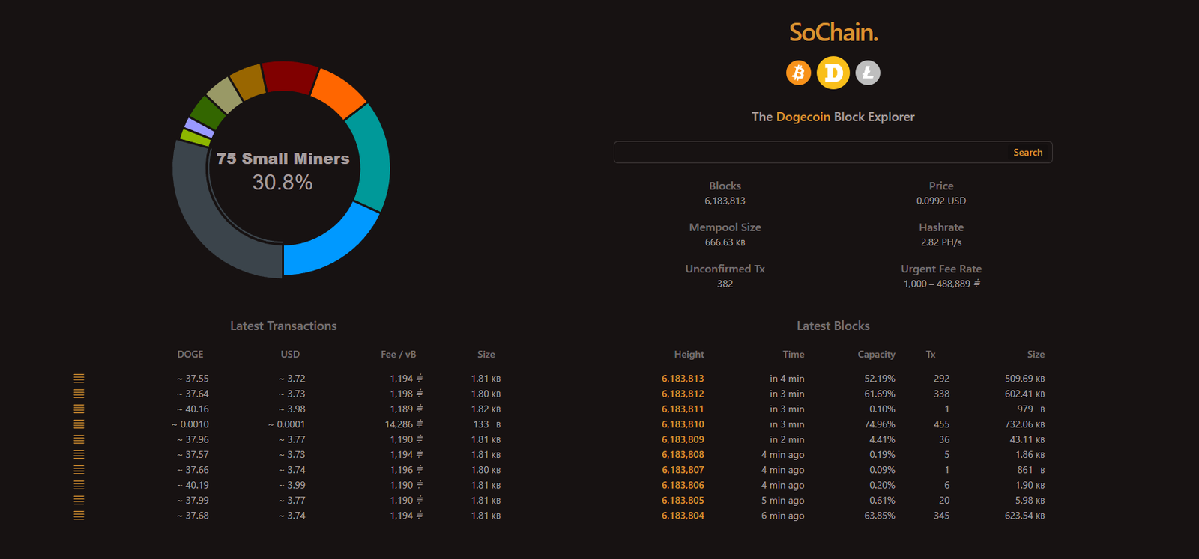Pick the lime green donut chart segment

[196, 138]
